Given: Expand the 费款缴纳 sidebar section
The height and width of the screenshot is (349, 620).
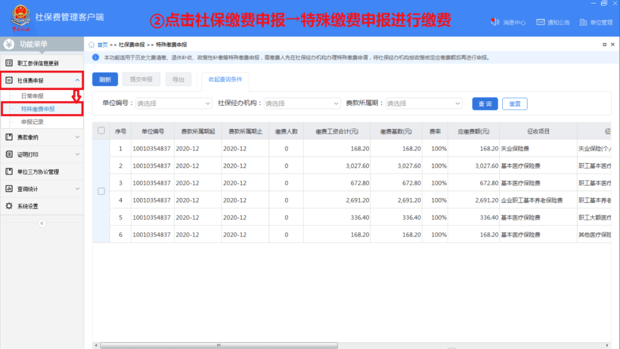Looking at the screenshot, I should click(32, 137).
